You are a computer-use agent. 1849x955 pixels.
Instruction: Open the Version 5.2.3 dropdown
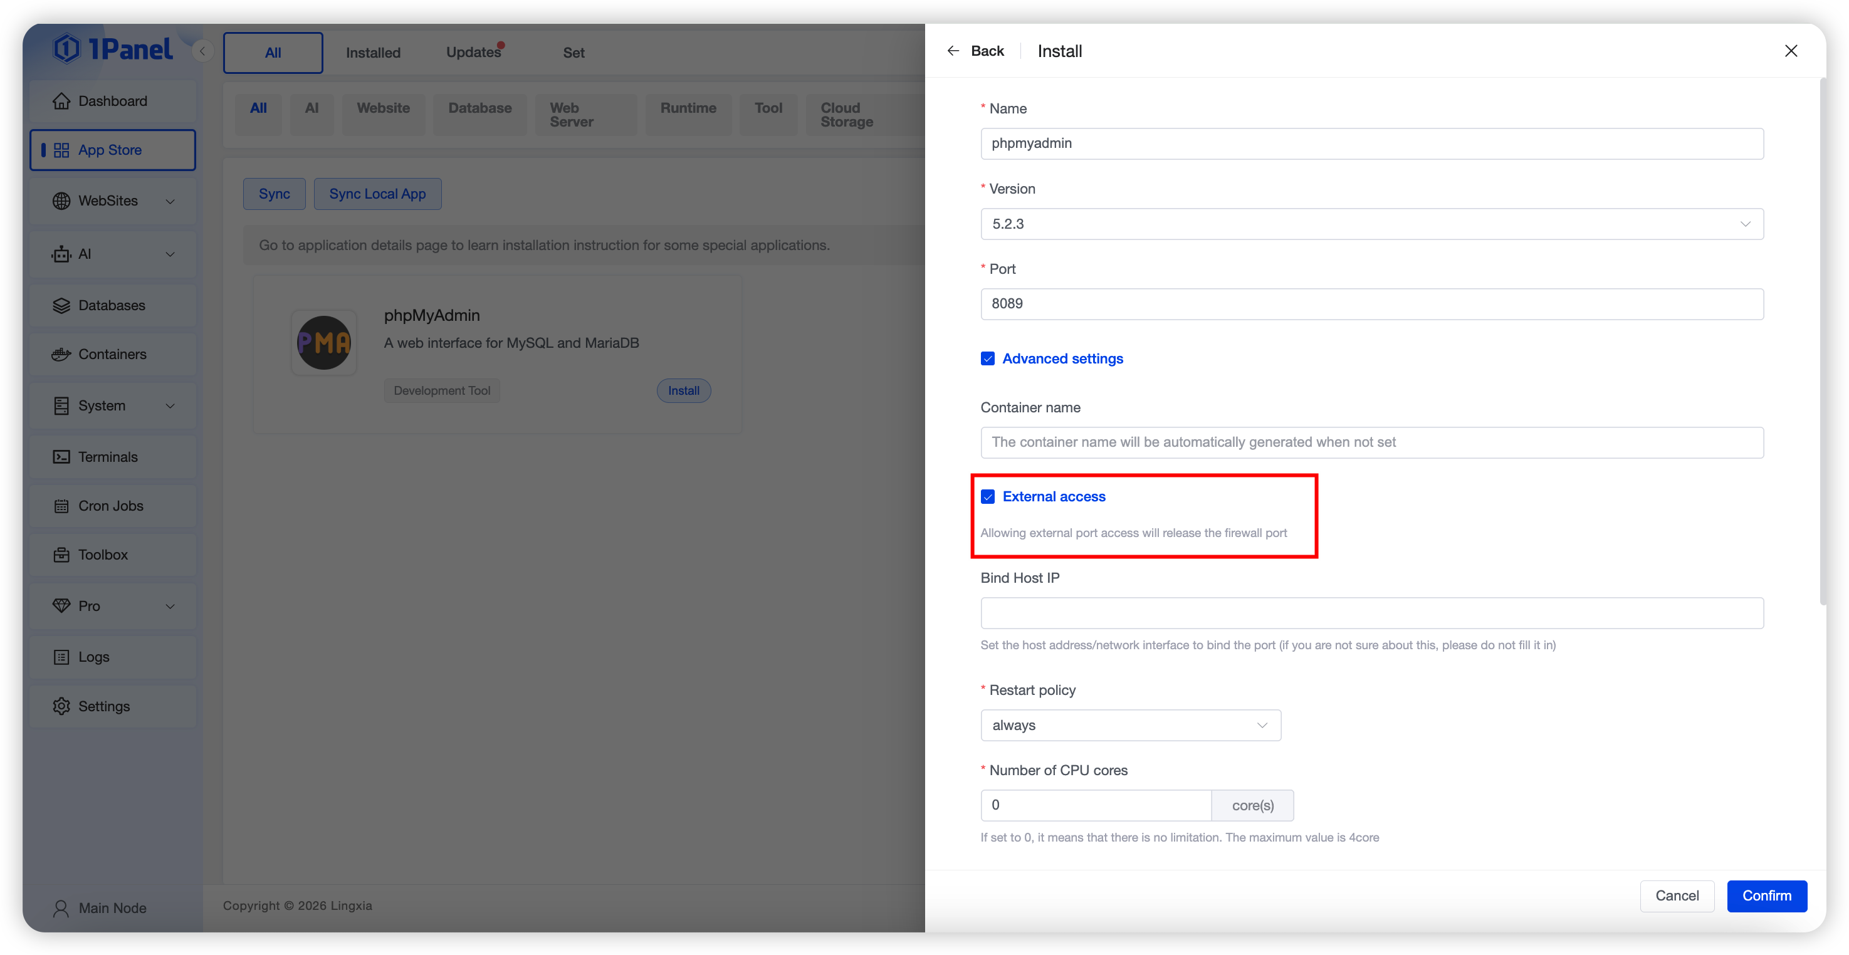pos(1371,224)
